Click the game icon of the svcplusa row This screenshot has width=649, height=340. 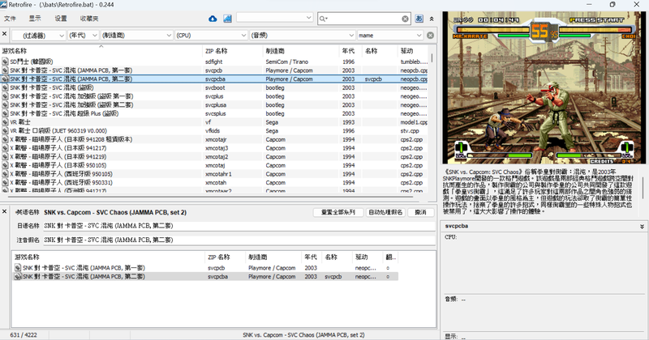(x=5, y=105)
